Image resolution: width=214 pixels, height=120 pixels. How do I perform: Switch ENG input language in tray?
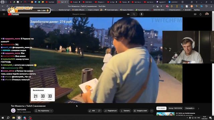coord(199,118)
